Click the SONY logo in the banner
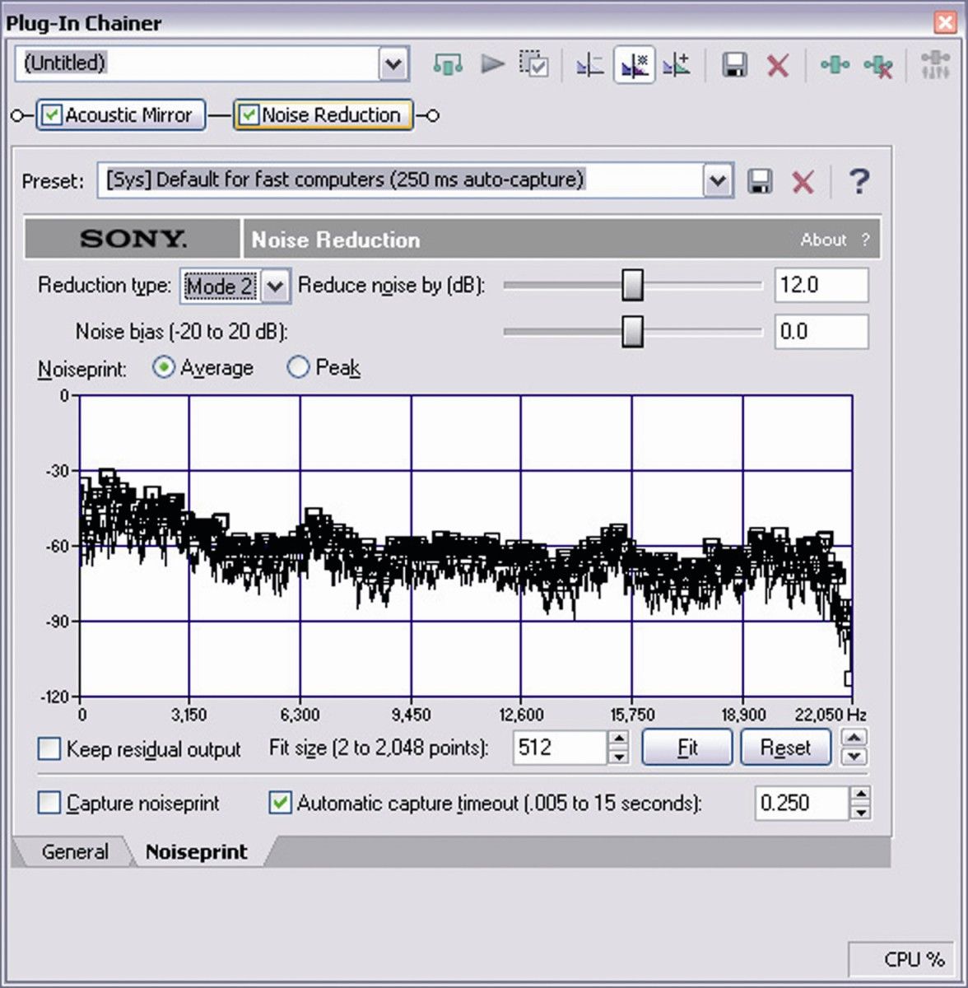Viewport: 968px width, 988px height. click(x=133, y=240)
